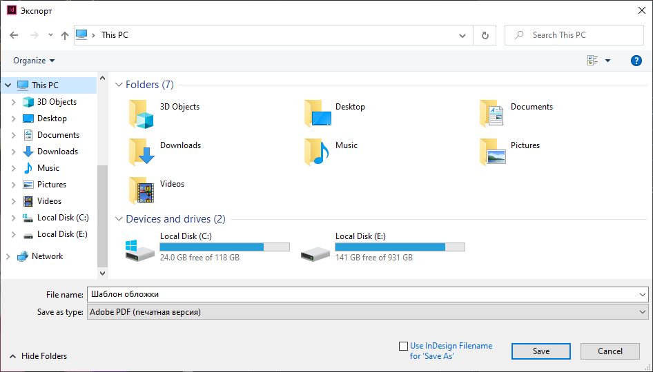653x372 pixels.
Task: Click the Cancel button
Action: pos(610,351)
